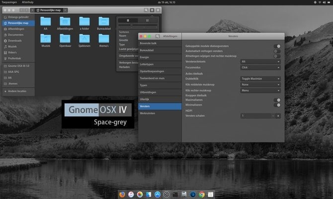Open the Toepassingen menu in top bar
333x199 pixels.
9,2
